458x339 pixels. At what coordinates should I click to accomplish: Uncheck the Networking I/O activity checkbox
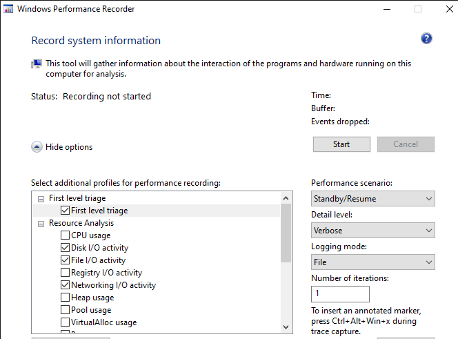tap(65, 285)
